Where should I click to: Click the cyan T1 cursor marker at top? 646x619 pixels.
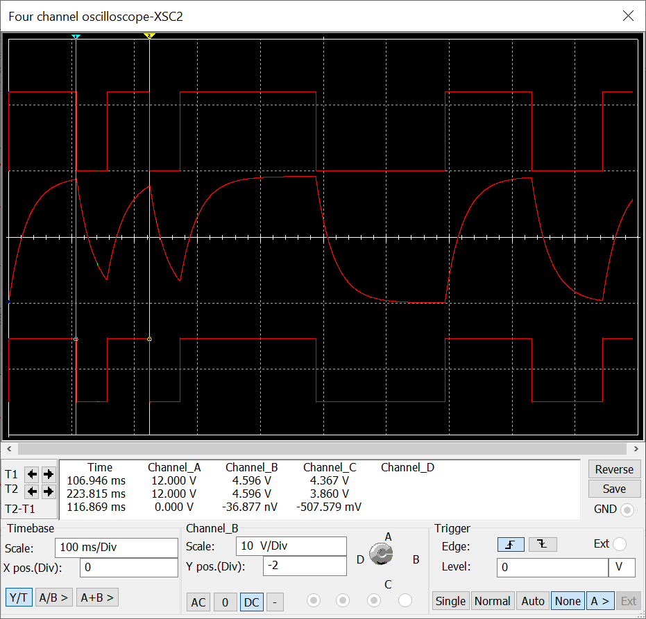76,37
